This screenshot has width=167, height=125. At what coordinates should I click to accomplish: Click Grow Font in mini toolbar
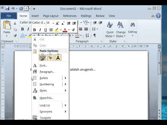pyautogui.click(x=57, y=23)
